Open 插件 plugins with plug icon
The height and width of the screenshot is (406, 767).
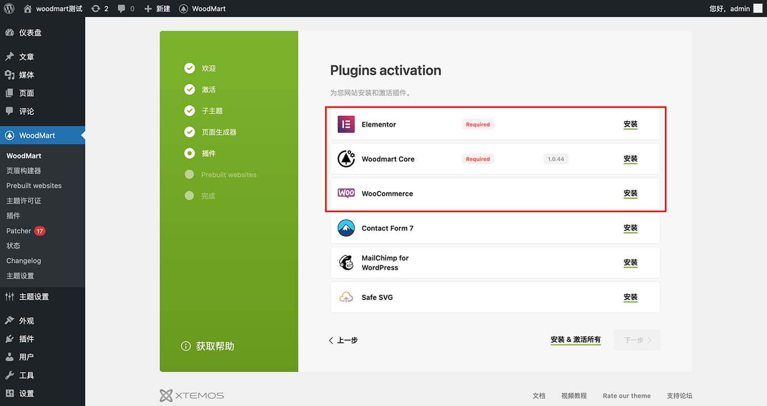[43, 339]
